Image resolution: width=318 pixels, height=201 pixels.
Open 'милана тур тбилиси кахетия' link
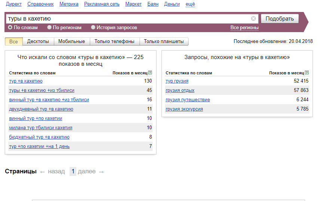coord(40,128)
